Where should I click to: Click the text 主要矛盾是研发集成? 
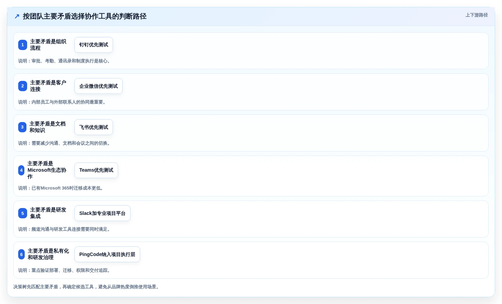[48, 213]
